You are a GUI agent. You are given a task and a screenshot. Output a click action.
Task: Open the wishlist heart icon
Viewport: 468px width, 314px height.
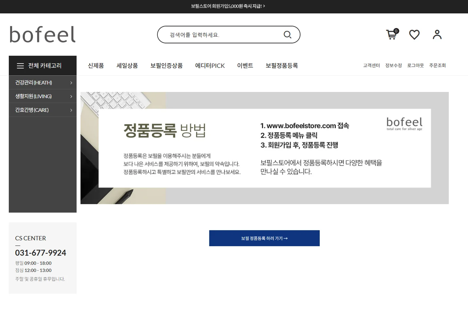pos(414,35)
